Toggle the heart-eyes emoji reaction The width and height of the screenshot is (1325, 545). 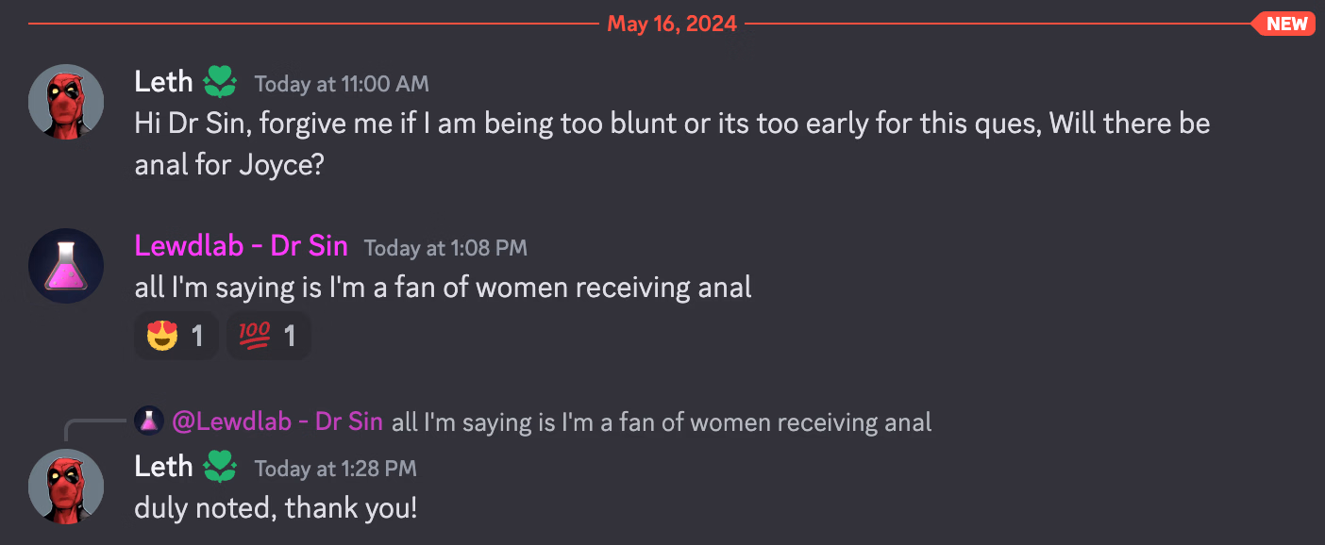click(x=176, y=335)
